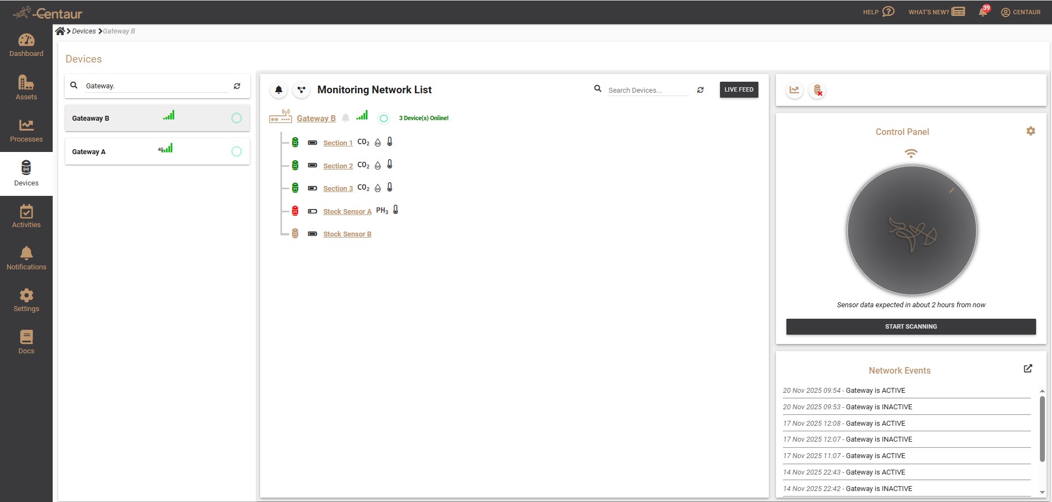Click the remove sensor icon with red X
The height and width of the screenshot is (502, 1052).
(817, 90)
